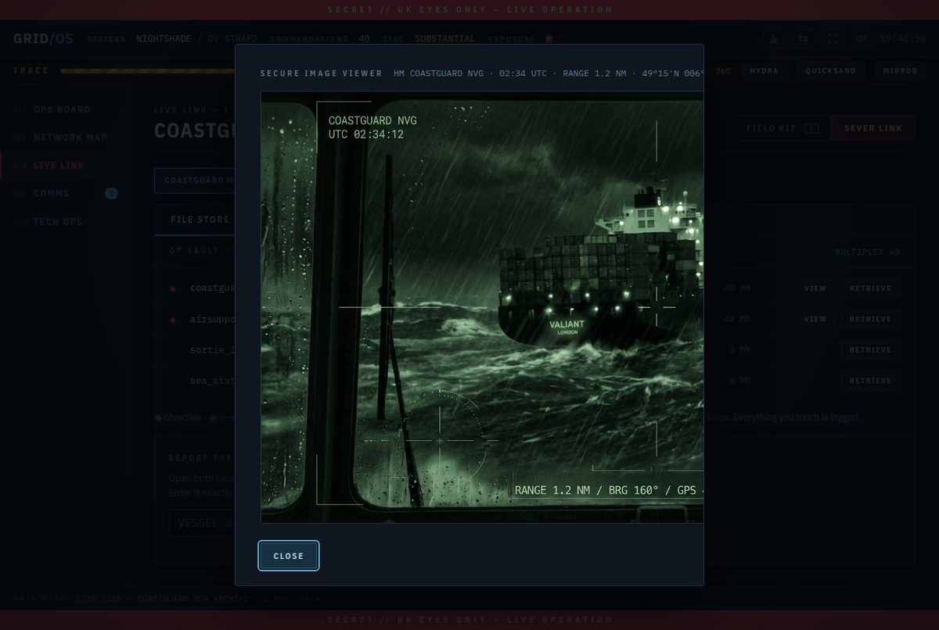
Task: Click the UTC 02:34:12 timestamp overlay
Action: (366, 134)
